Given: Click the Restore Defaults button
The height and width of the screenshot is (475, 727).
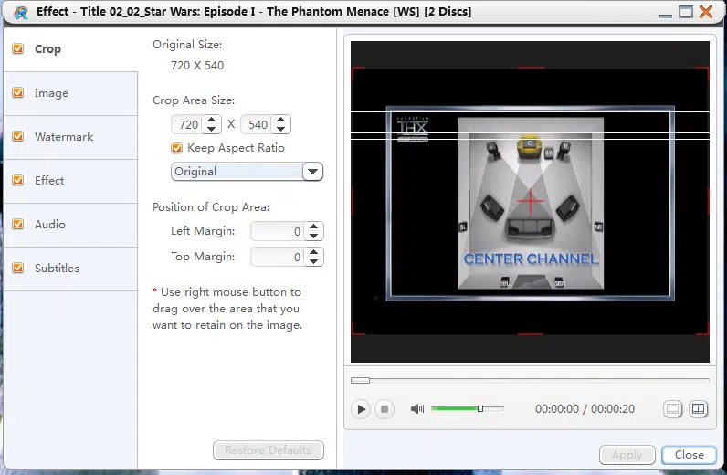Looking at the screenshot, I should coord(268,450).
